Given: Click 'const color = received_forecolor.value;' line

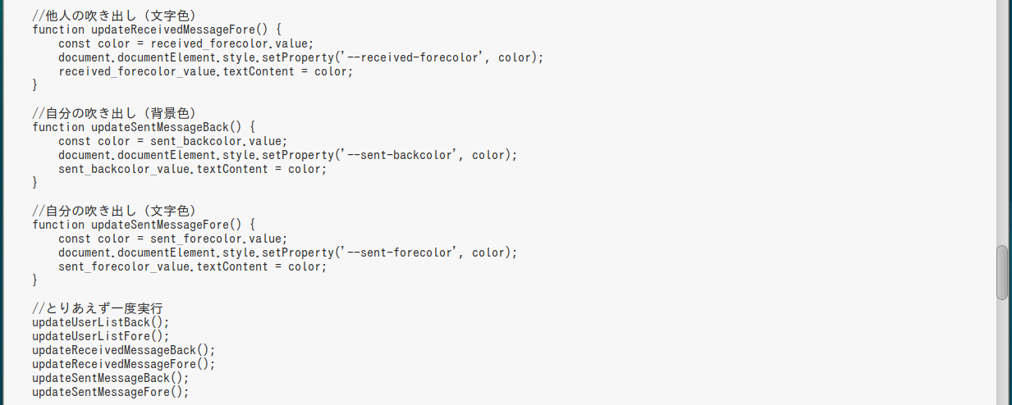Looking at the screenshot, I should tap(186, 43).
